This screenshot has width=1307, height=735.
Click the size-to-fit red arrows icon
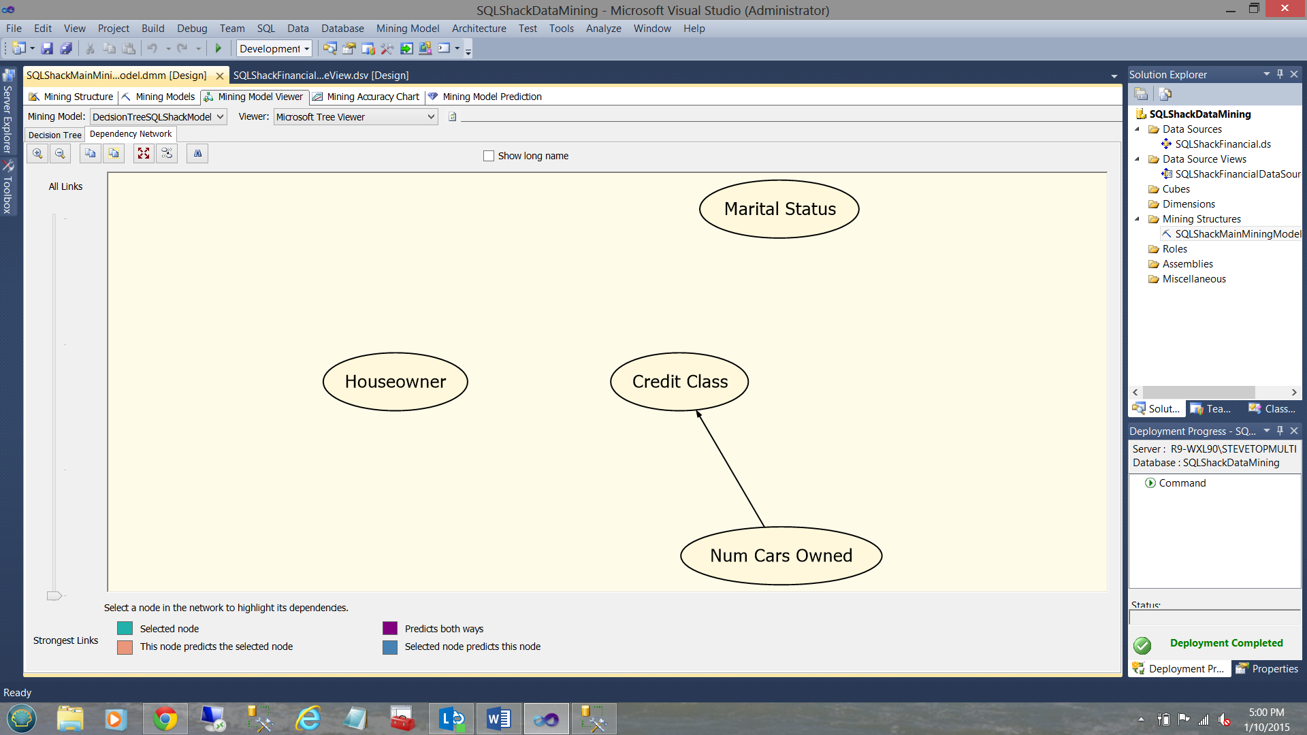pos(144,154)
